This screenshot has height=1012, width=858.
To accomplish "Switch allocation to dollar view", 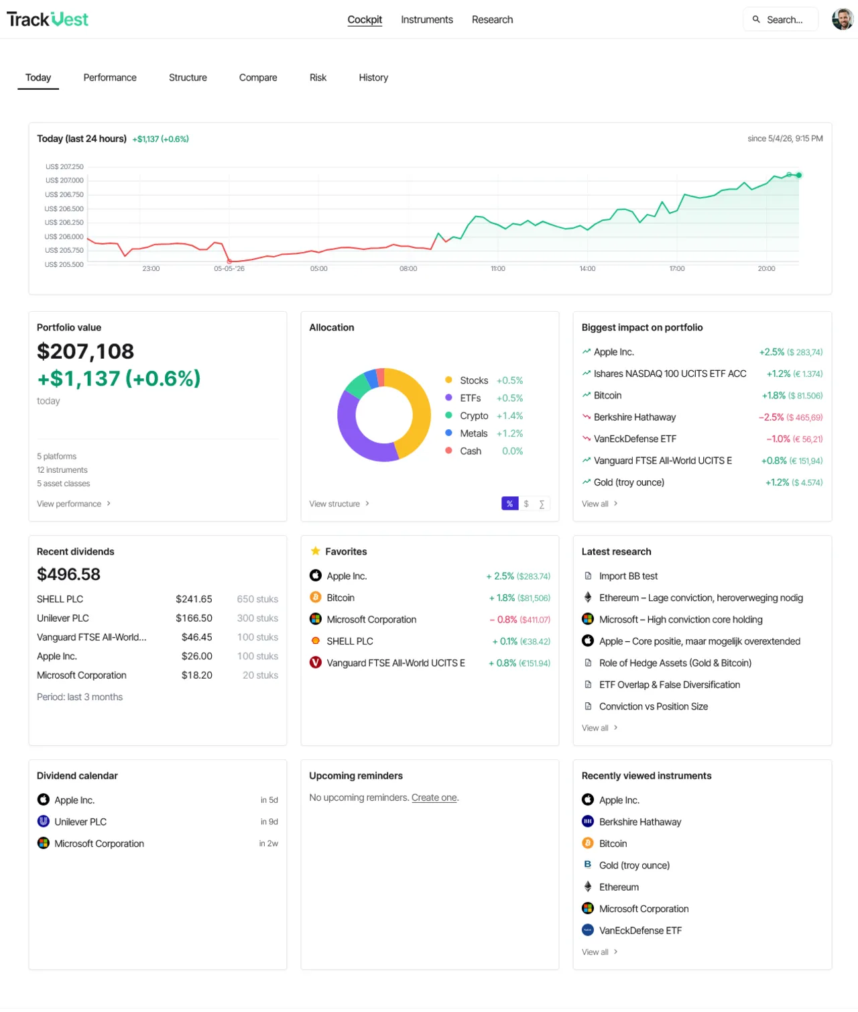I will [526, 504].
